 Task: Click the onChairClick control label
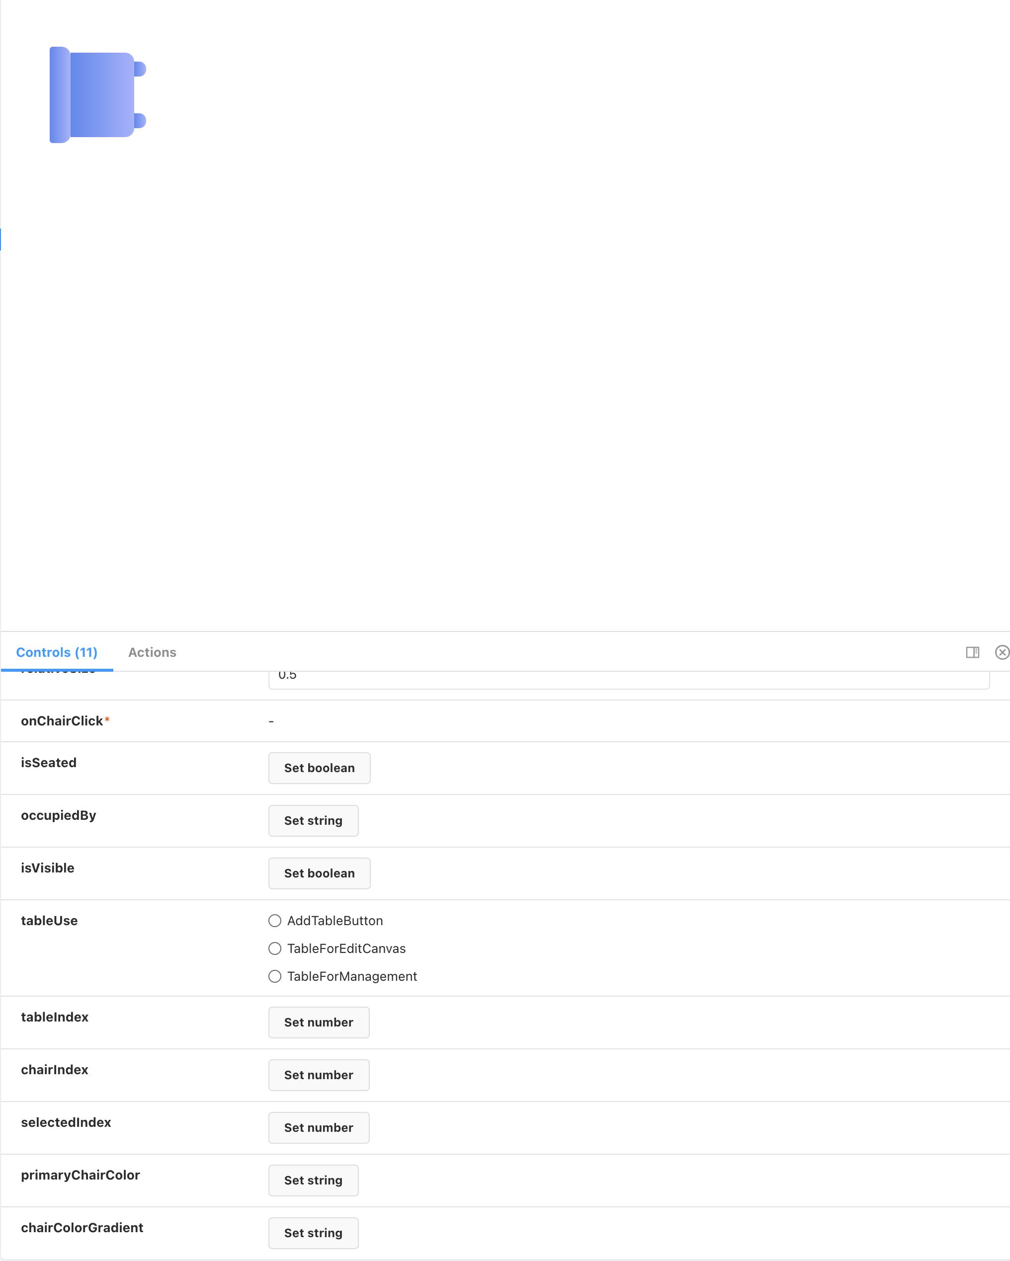(x=62, y=721)
